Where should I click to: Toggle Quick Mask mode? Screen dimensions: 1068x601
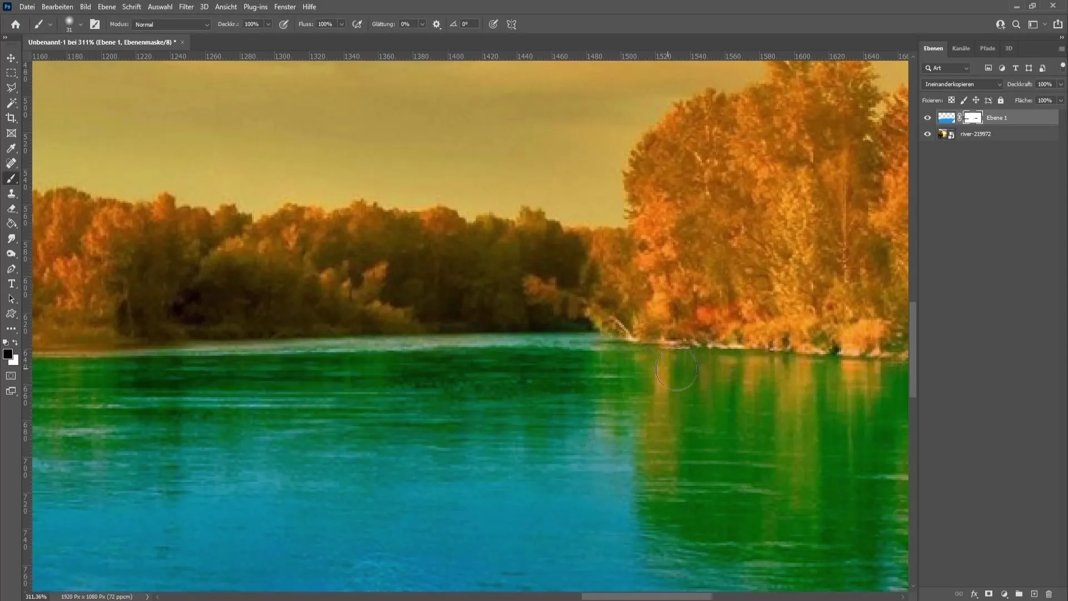pos(11,376)
